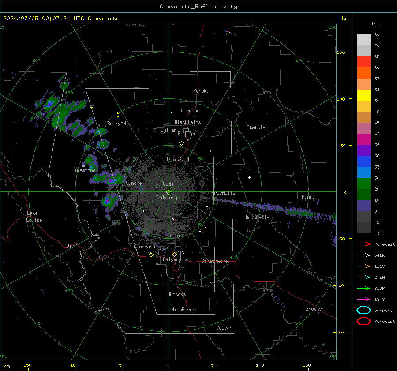Click the Lake Louise label
This screenshot has height=371, width=397.
click(34, 217)
